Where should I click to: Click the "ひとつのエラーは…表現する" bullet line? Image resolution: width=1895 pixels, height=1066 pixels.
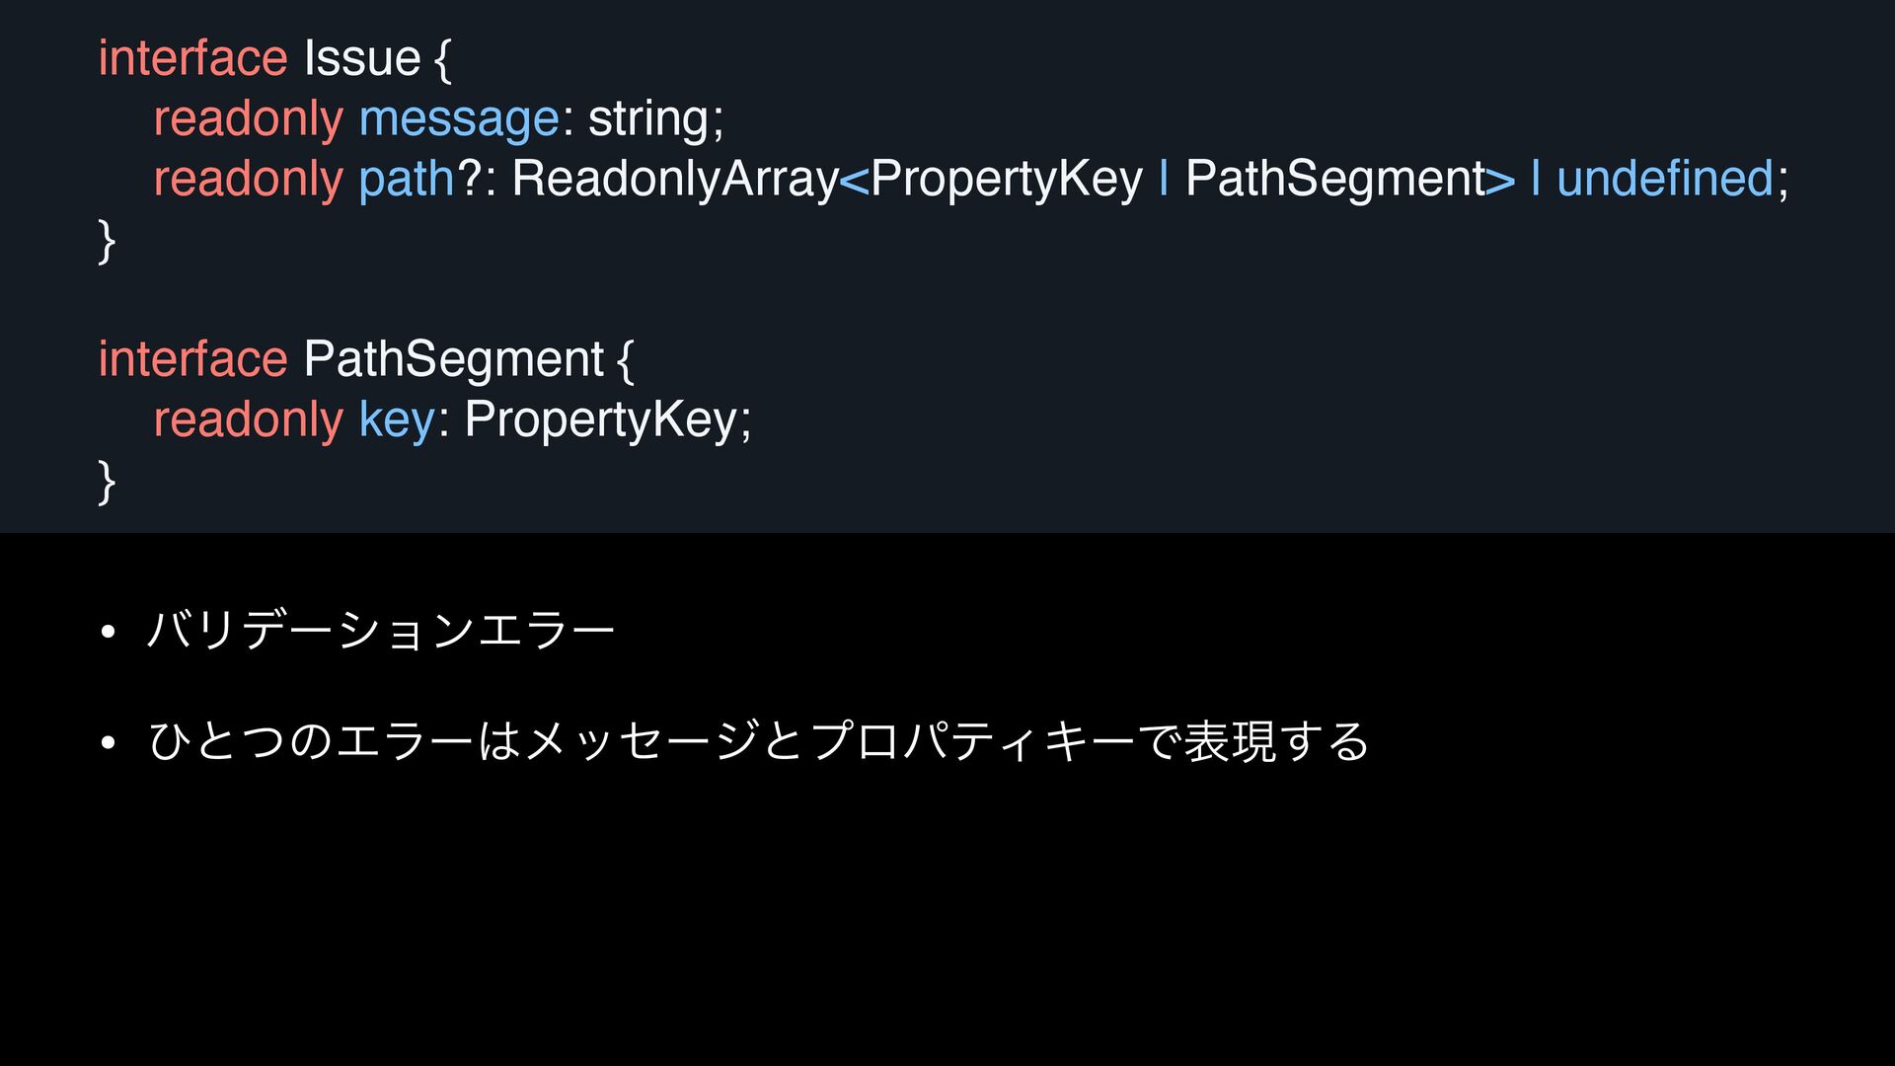758,741
